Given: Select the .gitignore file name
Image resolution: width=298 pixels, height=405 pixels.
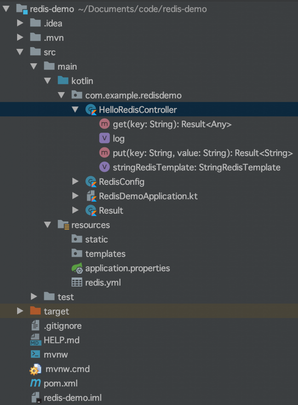Looking at the screenshot, I should [62, 326].
